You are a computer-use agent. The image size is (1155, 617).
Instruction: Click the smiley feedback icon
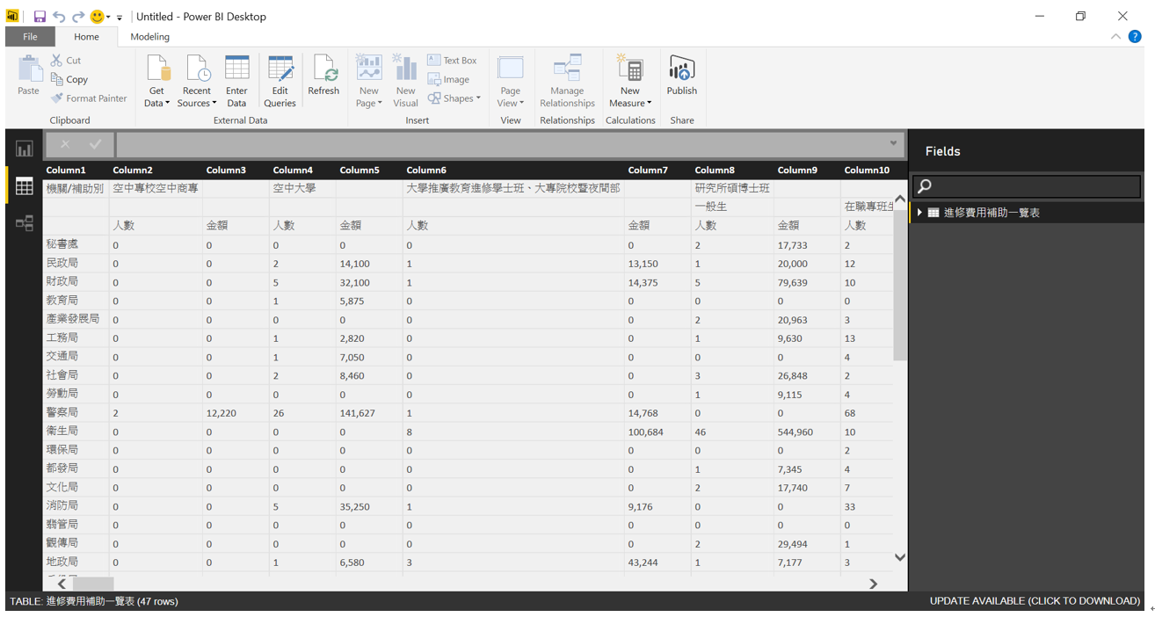(98, 17)
